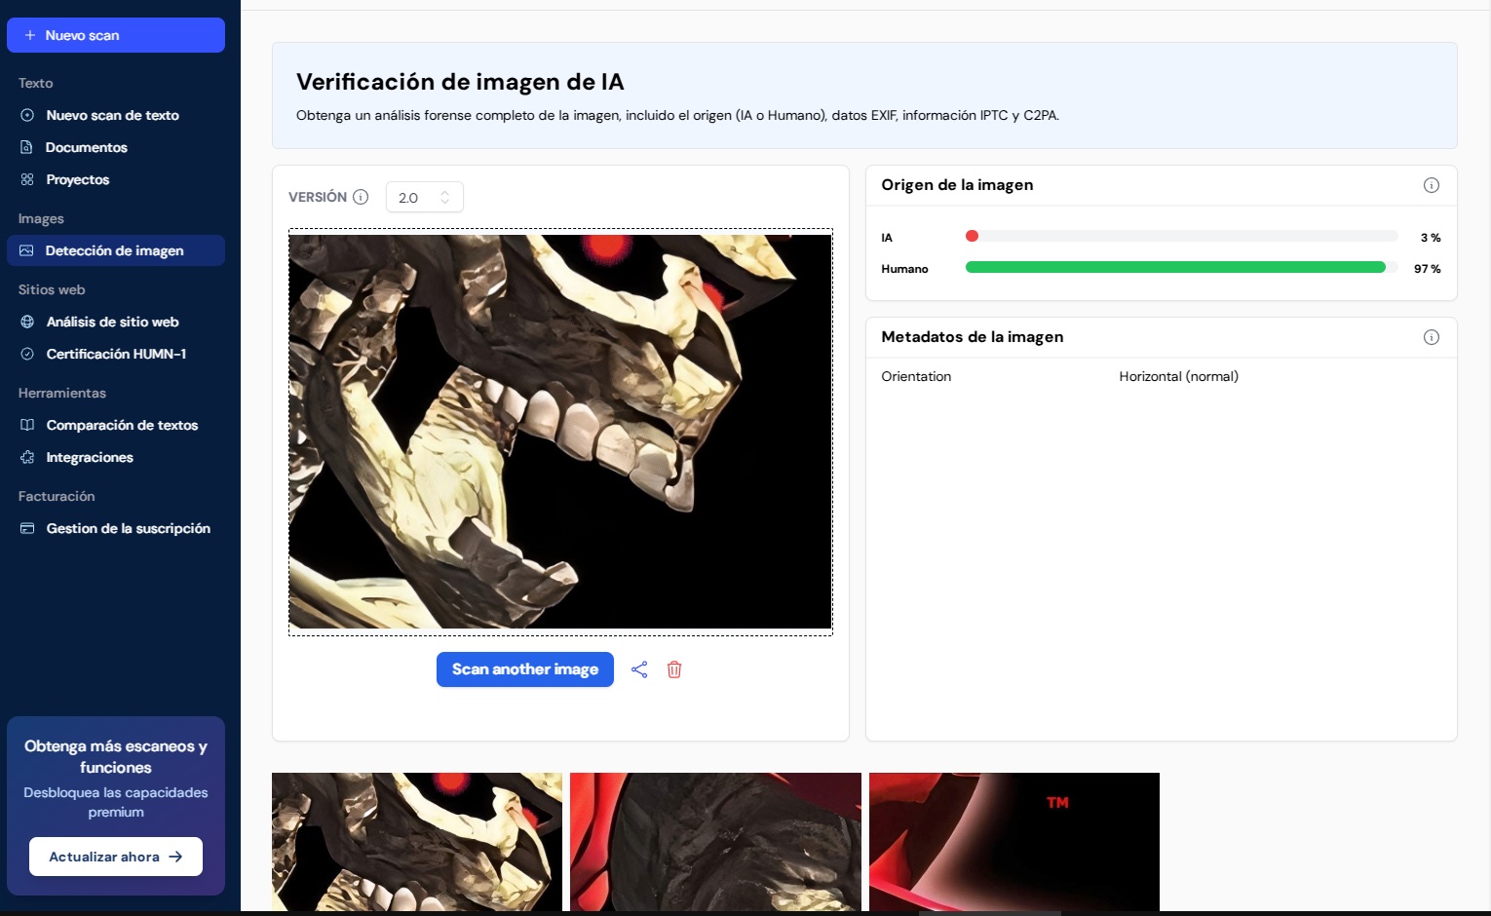1491x916 pixels.
Task: Click the green Humano percentage bar
Action: [x=1174, y=268]
